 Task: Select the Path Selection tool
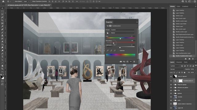tap(2, 60)
